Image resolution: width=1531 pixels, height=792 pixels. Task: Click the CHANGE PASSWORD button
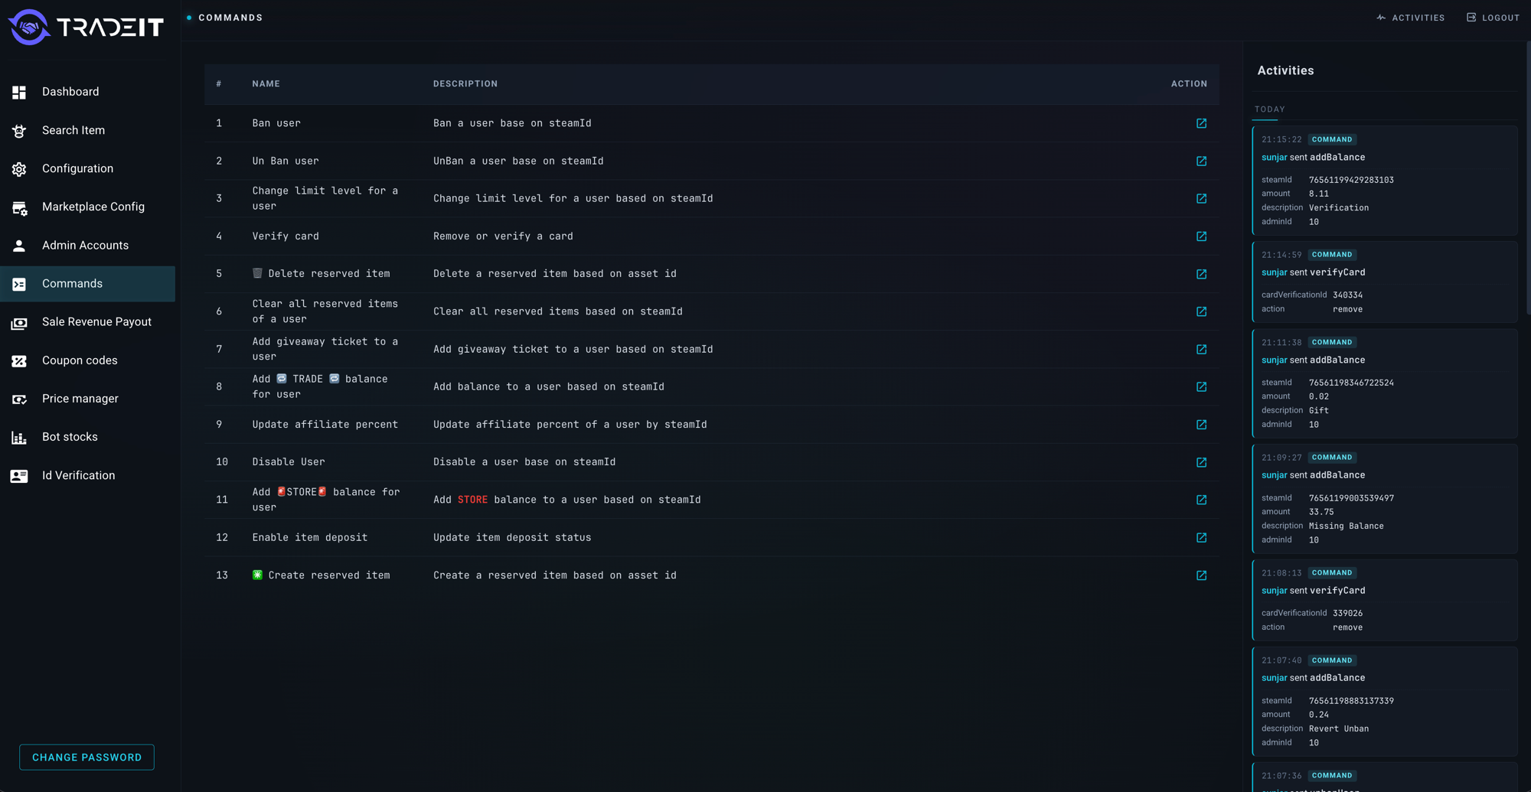pos(86,757)
